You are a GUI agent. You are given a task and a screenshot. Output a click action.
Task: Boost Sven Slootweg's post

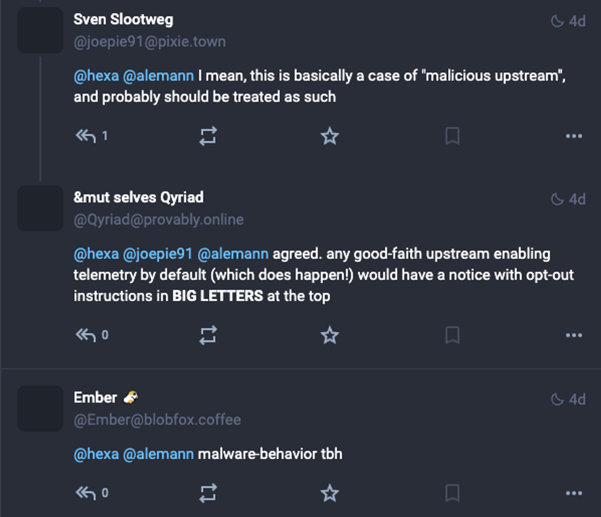(x=208, y=136)
